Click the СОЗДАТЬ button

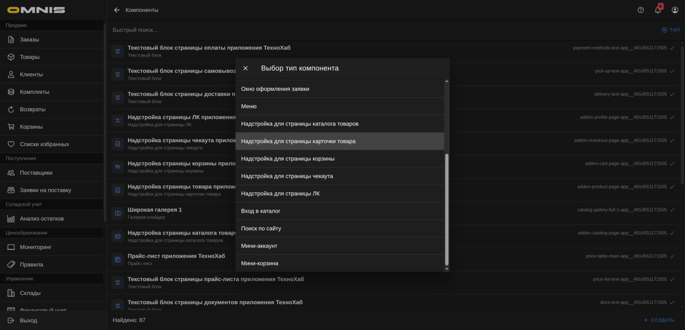click(x=659, y=320)
